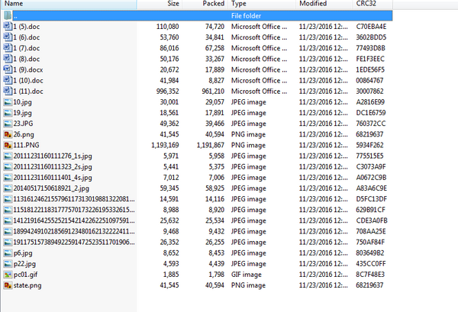The height and width of the screenshot is (312, 458).
Task: Select the file name 20140517150618921_2.jpg
Action: coord(51,188)
